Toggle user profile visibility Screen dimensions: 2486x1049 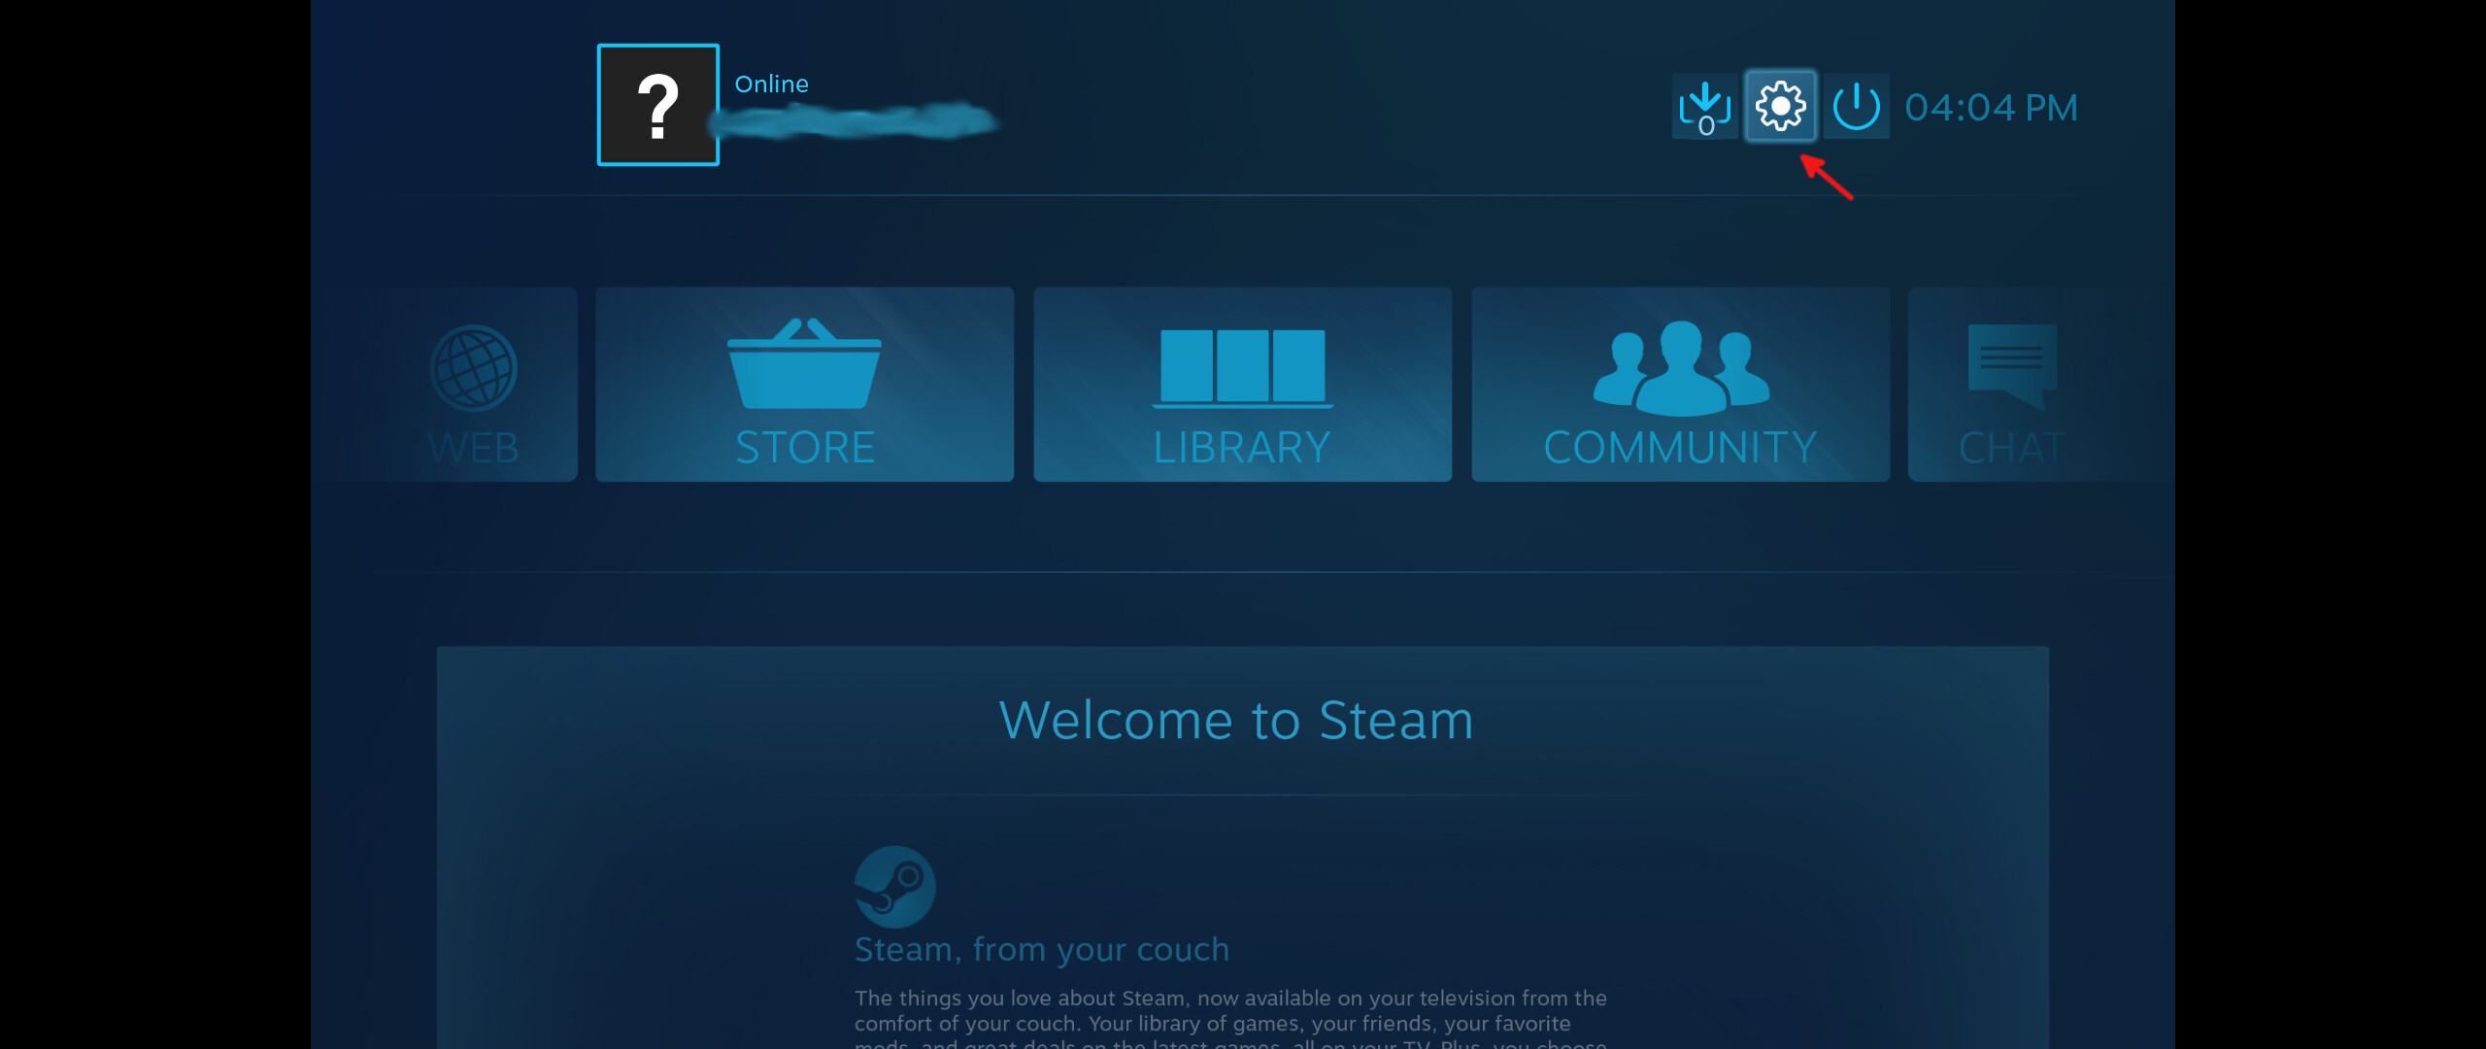click(x=656, y=108)
